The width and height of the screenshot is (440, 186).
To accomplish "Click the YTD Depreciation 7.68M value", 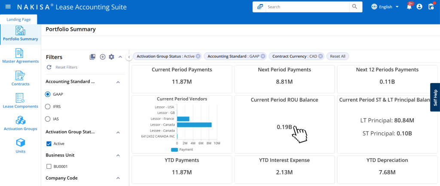I will coord(387,173).
